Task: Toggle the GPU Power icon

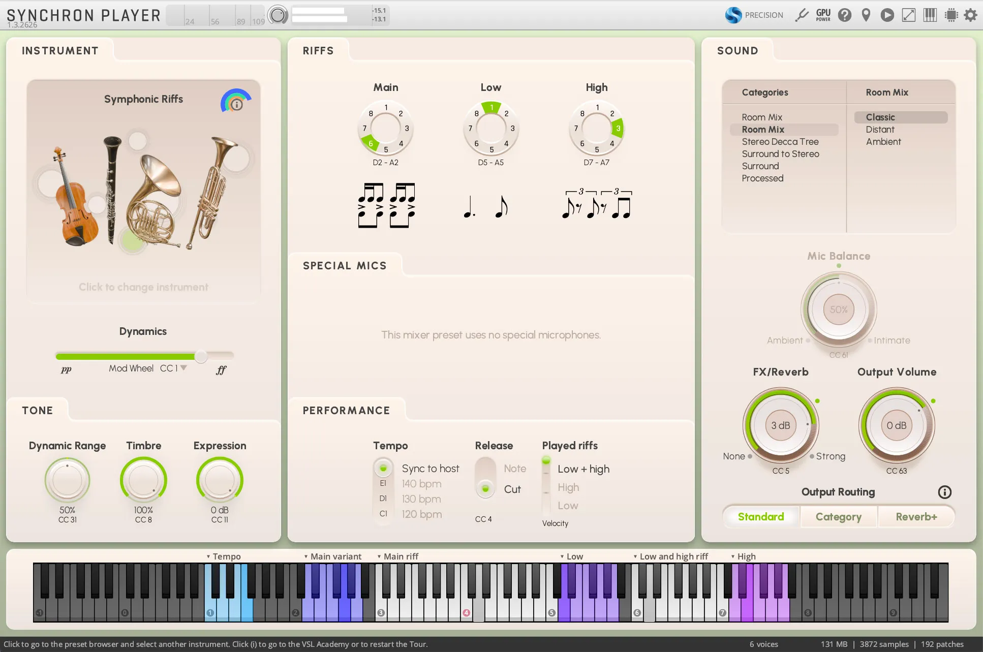Action: coord(823,15)
